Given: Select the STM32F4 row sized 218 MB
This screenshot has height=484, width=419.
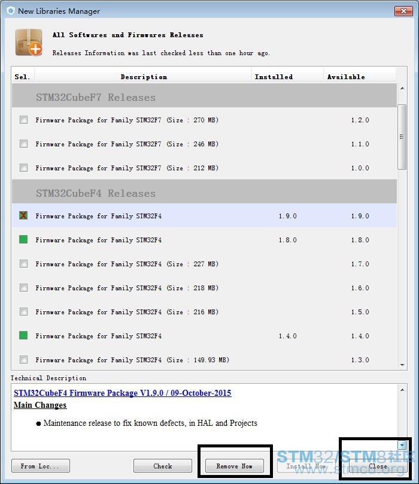Looking at the screenshot, I should click(x=204, y=288).
